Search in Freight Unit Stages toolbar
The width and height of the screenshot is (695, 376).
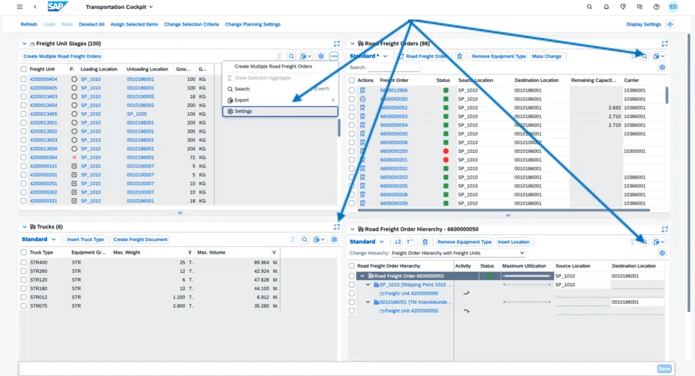tap(292, 56)
